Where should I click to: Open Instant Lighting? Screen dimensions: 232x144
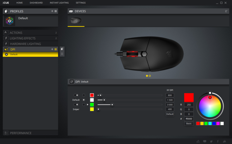59,3
